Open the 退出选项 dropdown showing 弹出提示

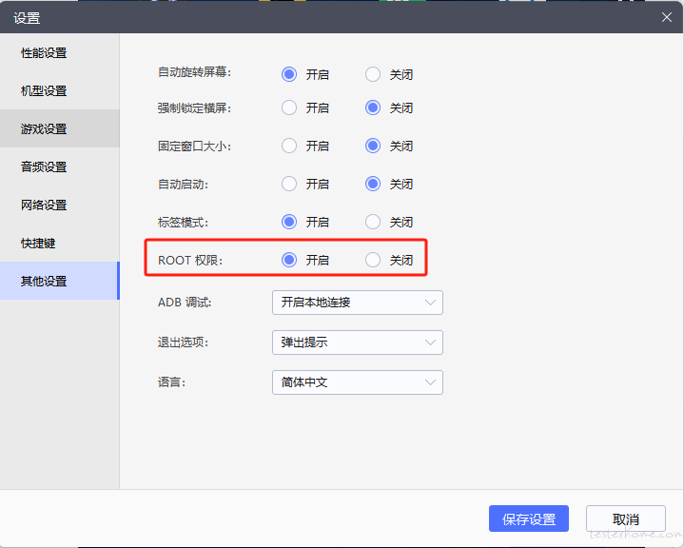pyautogui.click(x=358, y=342)
